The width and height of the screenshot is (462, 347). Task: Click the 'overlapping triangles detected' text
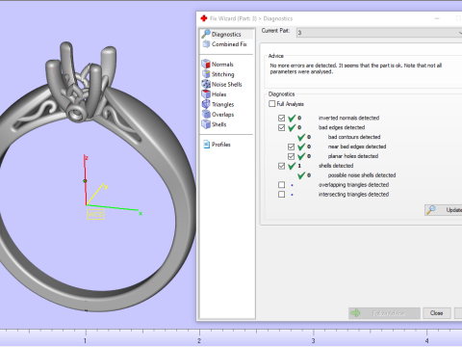point(353,185)
